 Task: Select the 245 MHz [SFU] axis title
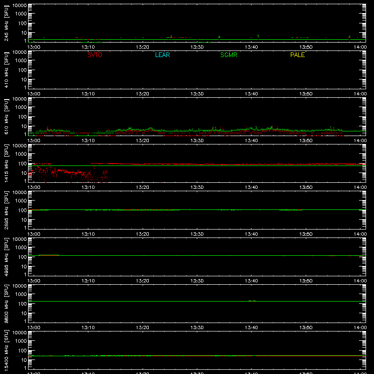coord(6,23)
